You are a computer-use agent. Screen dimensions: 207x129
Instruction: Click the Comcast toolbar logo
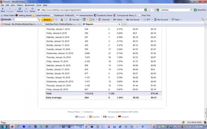point(6,20)
